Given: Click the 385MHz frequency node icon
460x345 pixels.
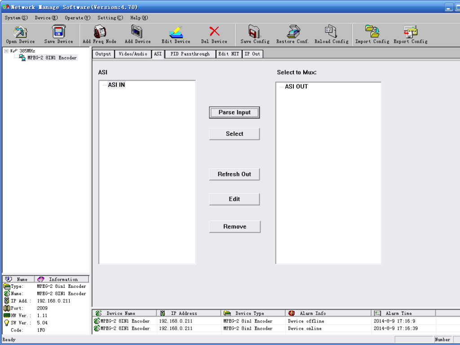Looking at the screenshot, I should coord(14,51).
